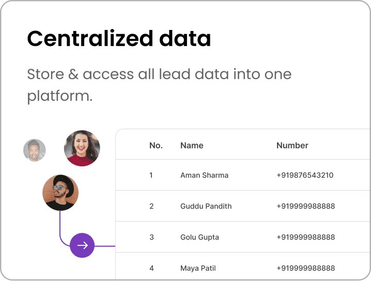Click the purple arrow circle icon
Viewport: 371px width, 281px height.
82,245
